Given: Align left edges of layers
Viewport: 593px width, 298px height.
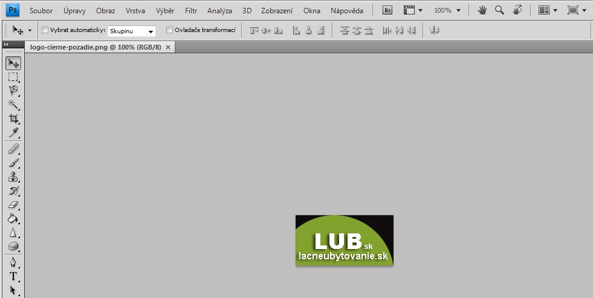Looking at the screenshot, I should [296, 31].
